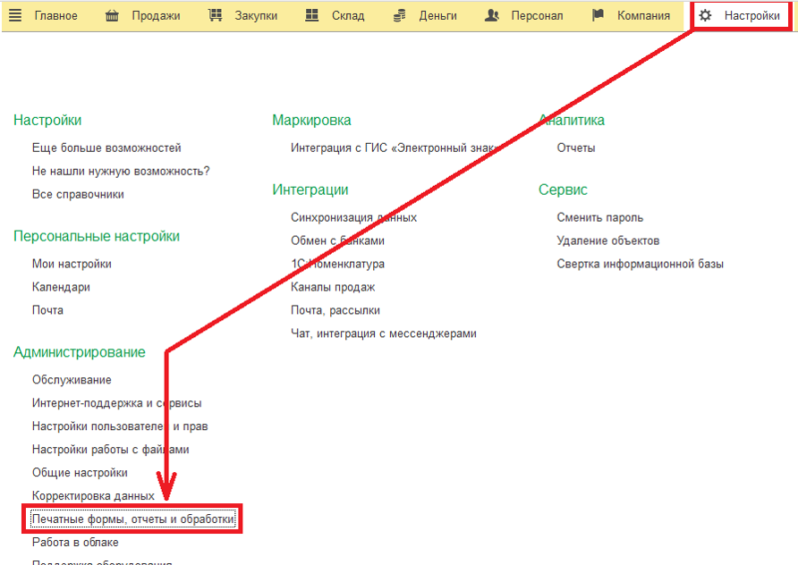Image resolution: width=798 pixels, height=565 pixels.
Task: Switch to the Склад section
Action: coord(347,16)
